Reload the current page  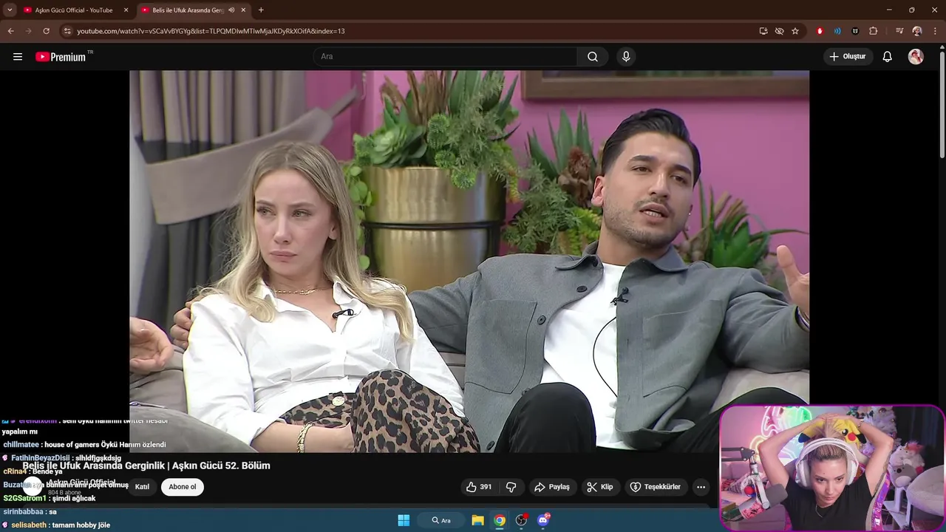click(46, 31)
